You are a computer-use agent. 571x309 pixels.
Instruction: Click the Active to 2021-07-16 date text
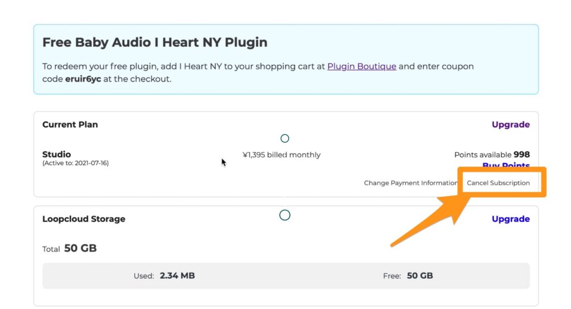coord(75,163)
